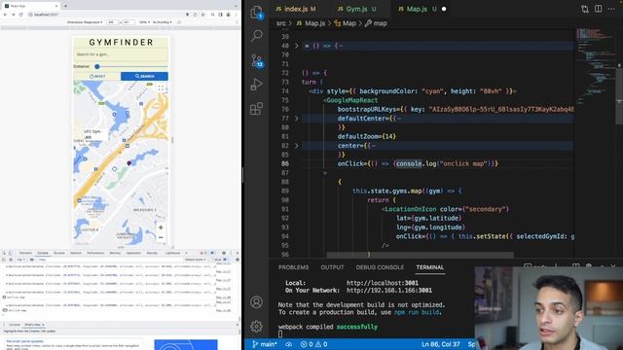Viewport: 623px width, 350px height.
Task: Click the blue SEARCH button
Action: tap(144, 76)
